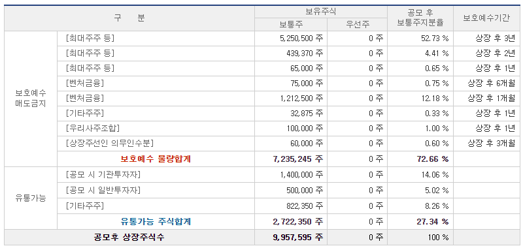Click the 보호예수기간 column header

(486, 18)
